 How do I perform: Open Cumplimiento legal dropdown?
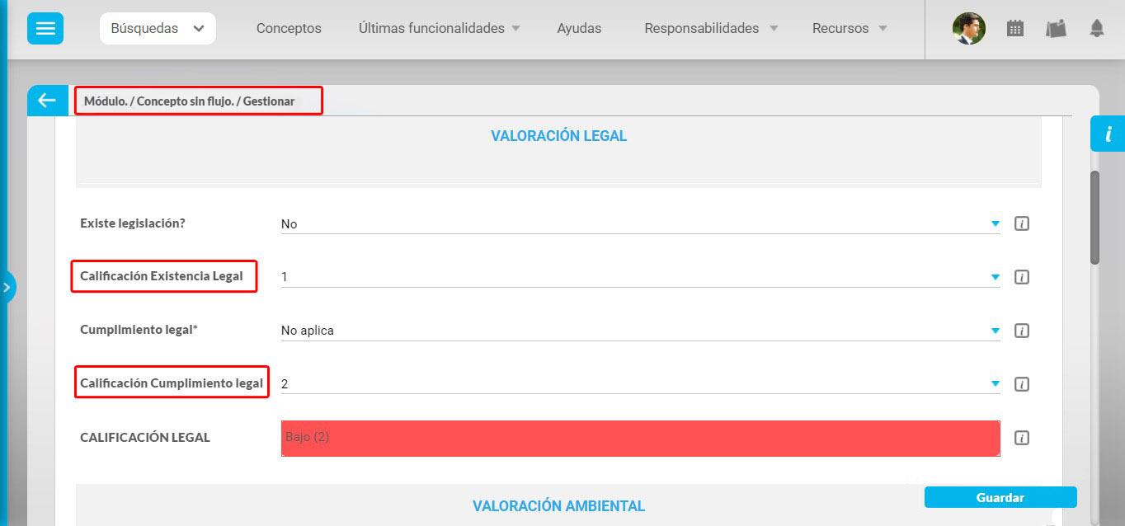pos(639,331)
